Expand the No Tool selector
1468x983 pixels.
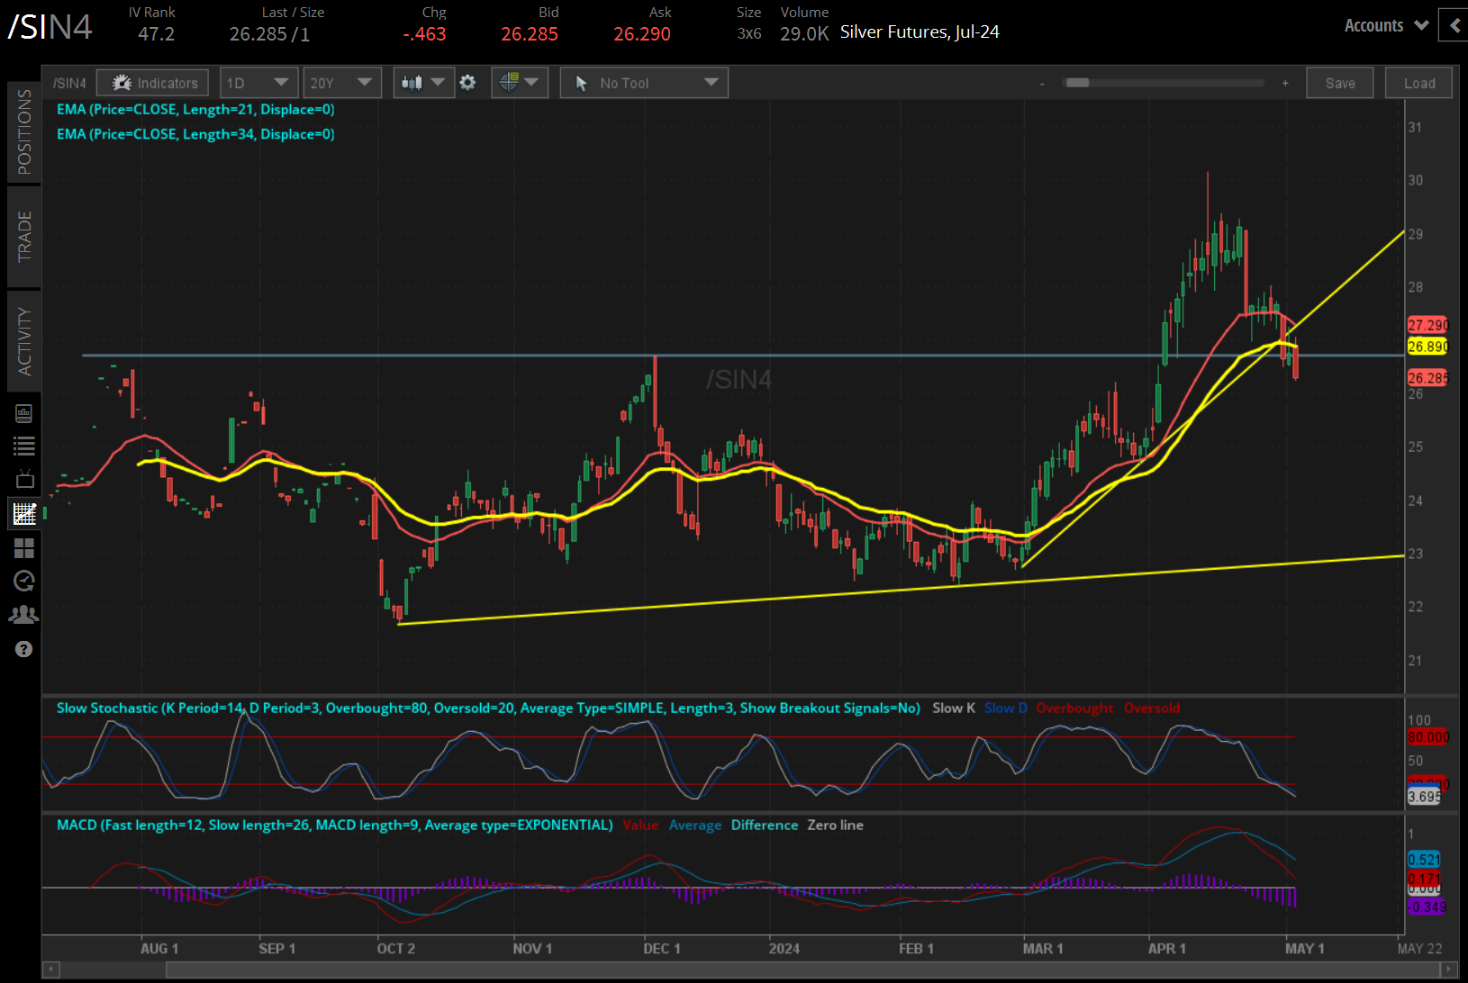coord(643,82)
